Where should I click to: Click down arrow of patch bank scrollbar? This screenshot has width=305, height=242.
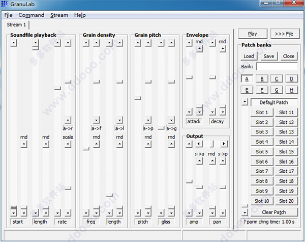(x=245, y=212)
